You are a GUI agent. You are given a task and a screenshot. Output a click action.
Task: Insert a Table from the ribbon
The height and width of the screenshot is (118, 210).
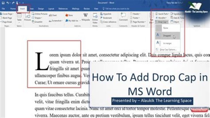point(19,18)
